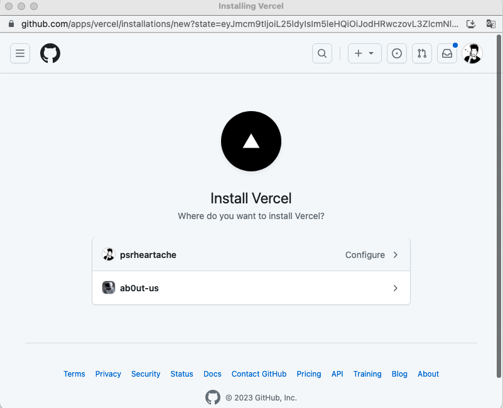Click the psrheartache avatar image
Image resolution: width=503 pixels, height=408 pixels.
(109, 255)
